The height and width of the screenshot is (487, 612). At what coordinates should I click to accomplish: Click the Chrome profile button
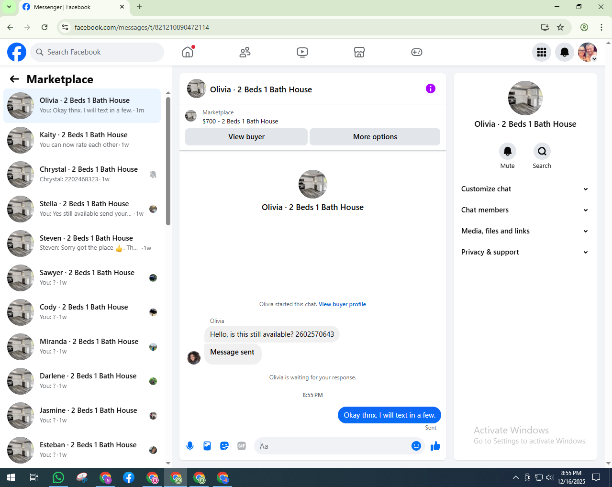click(584, 27)
